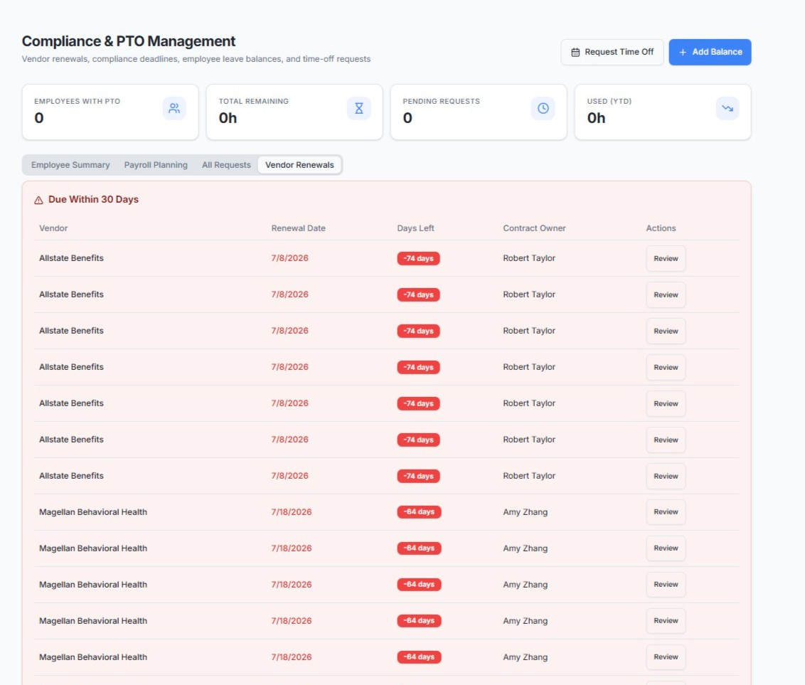Image resolution: width=805 pixels, height=685 pixels.
Task: Open the Employee Summary tab
Action: click(x=70, y=165)
